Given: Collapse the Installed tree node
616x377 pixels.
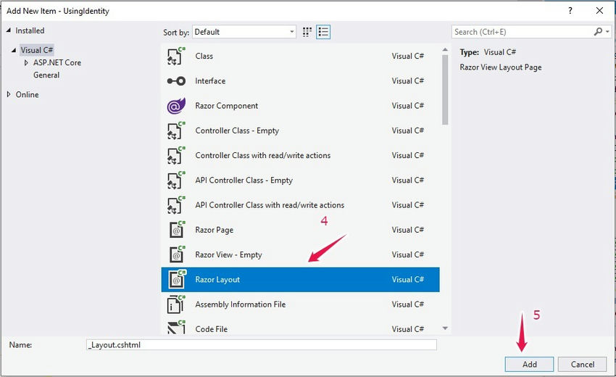Looking at the screenshot, I should (x=9, y=30).
